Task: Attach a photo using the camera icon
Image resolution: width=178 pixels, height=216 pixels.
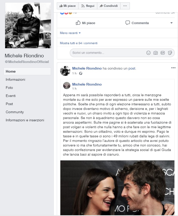Action: tap(156, 53)
